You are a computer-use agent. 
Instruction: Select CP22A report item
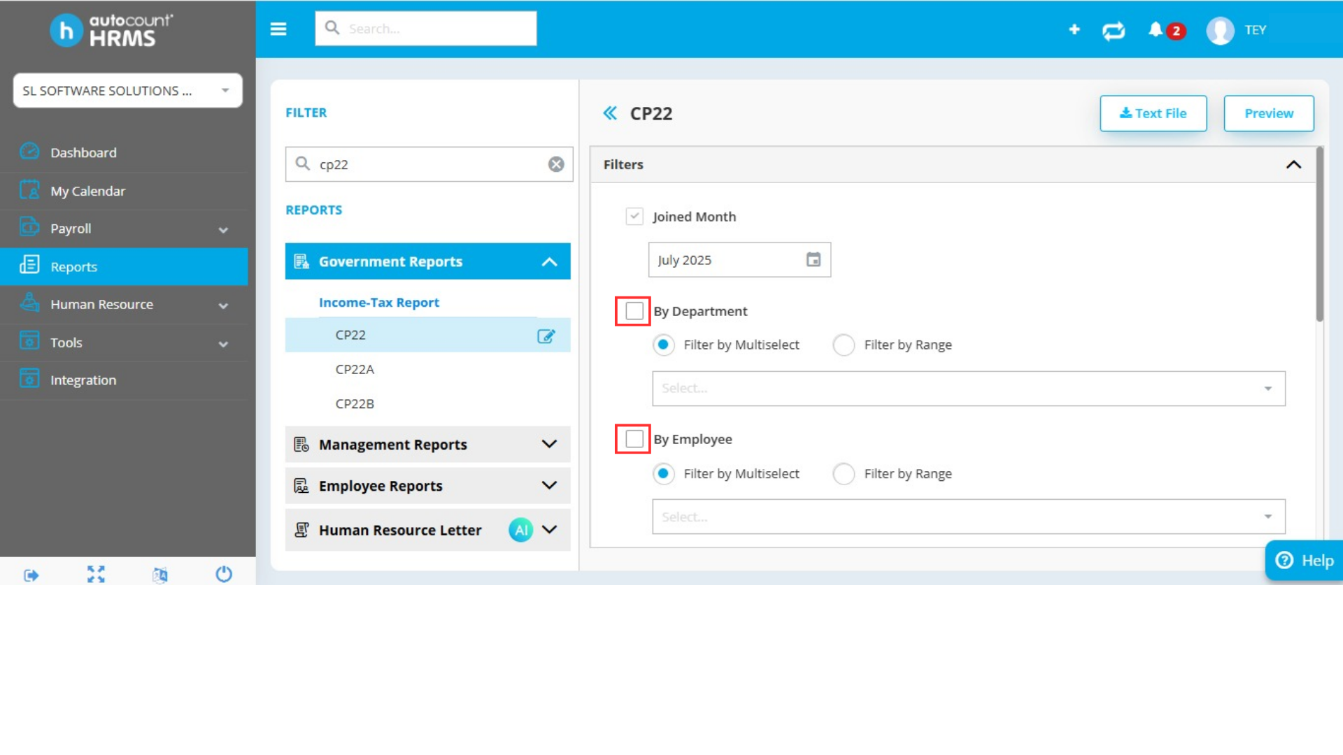[x=355, y=369]
